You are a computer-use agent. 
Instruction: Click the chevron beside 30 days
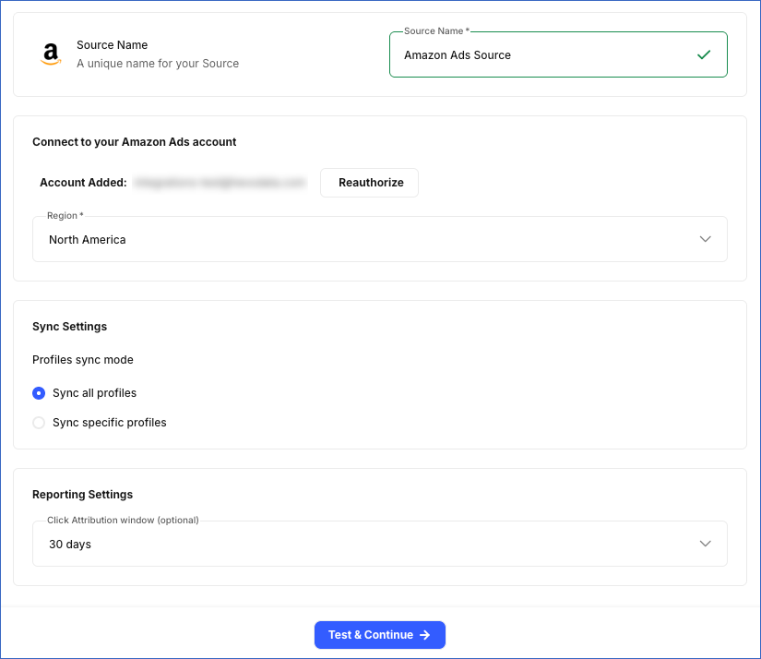pyautogui.click(x=705, y=544)
